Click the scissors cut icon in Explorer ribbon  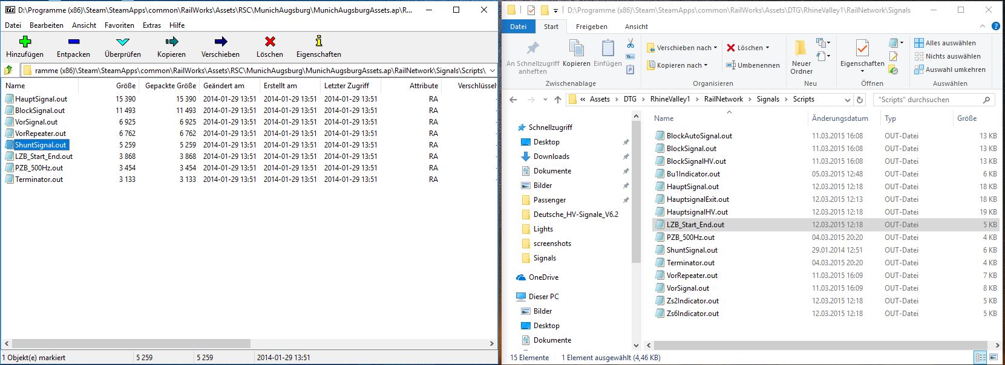630,44
